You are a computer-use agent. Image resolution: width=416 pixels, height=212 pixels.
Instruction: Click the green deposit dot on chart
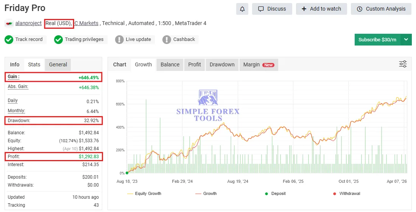coord(127,173)
